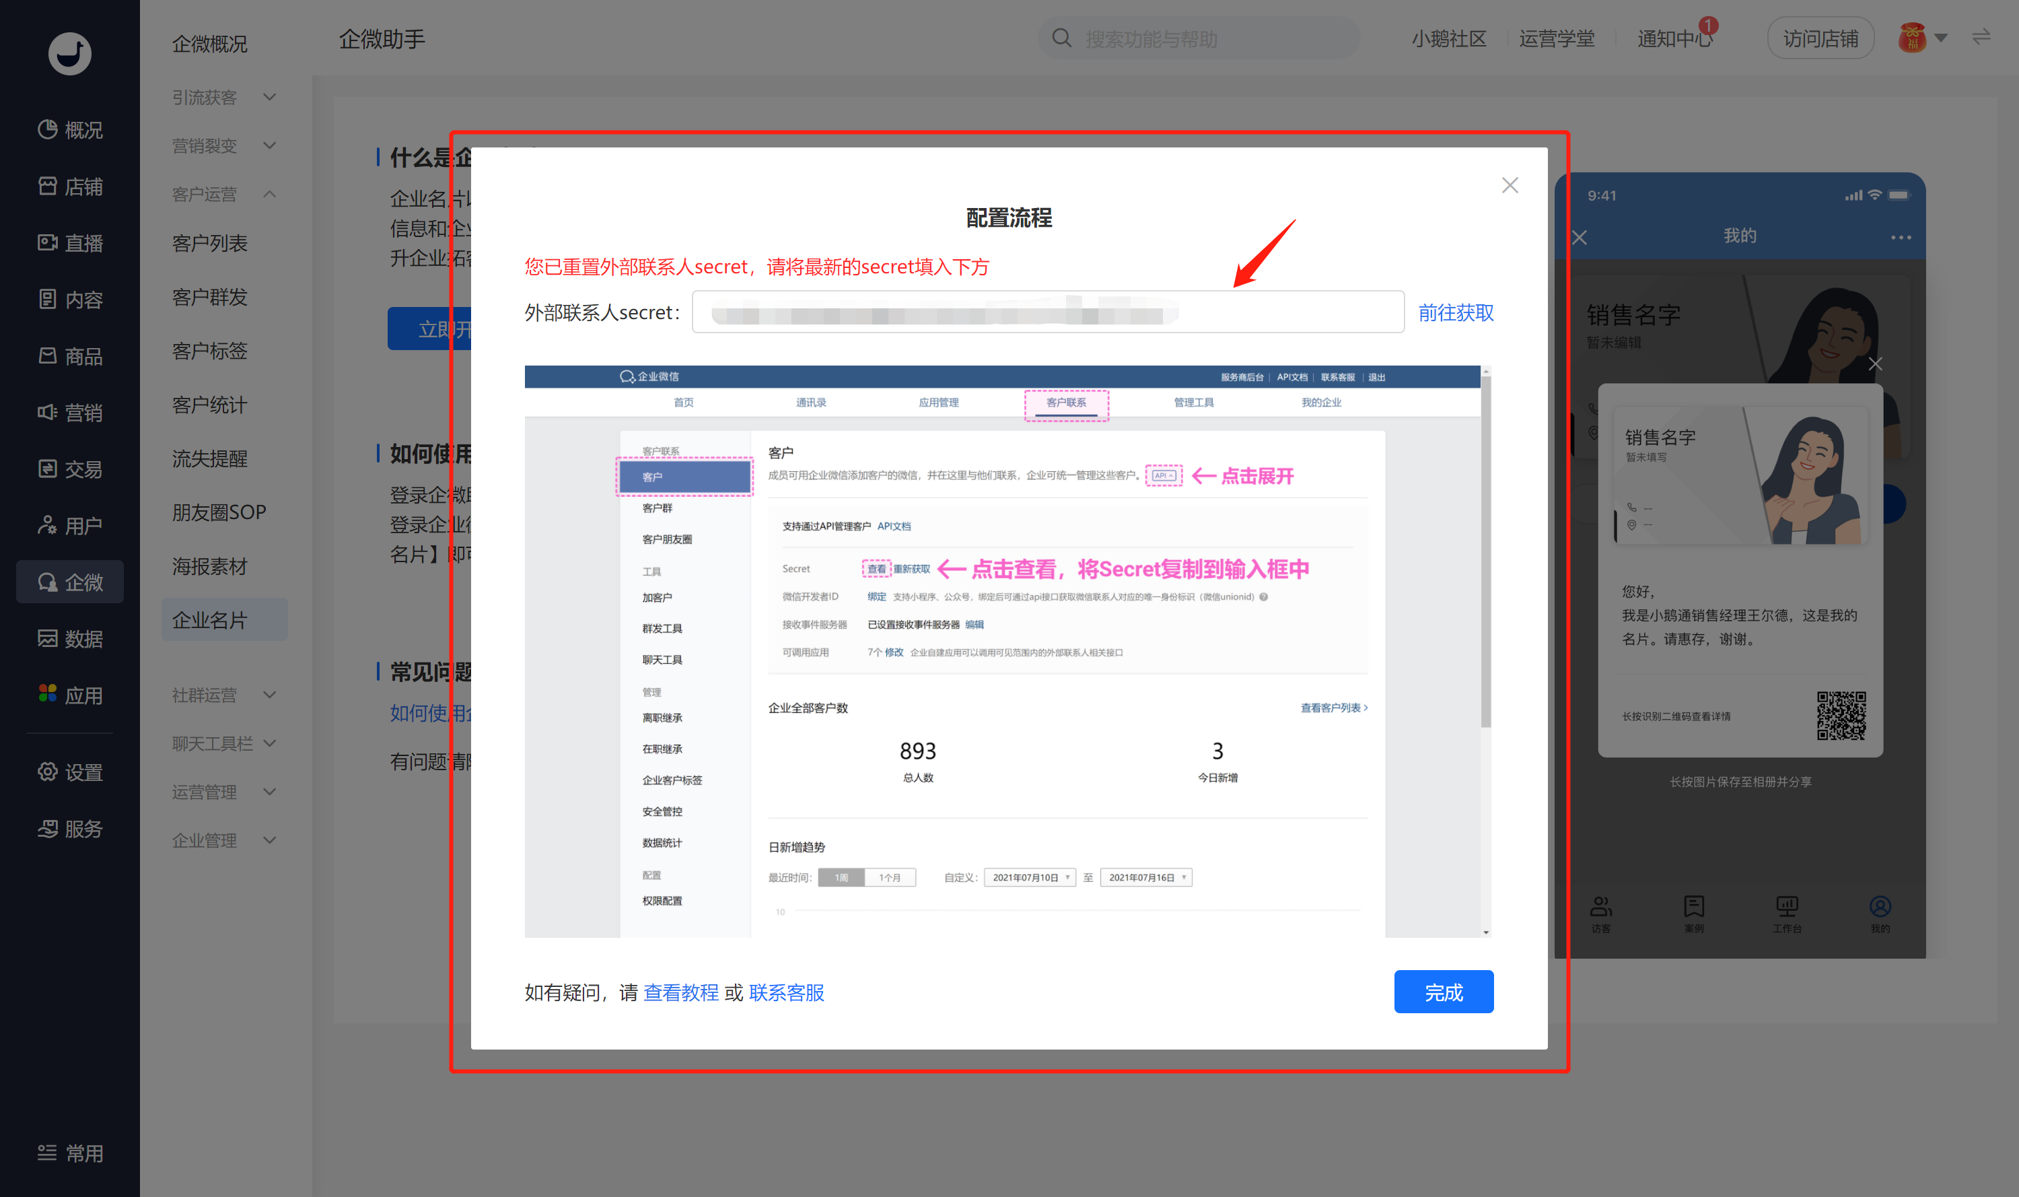Open the 交易 transactions section
This screenshot has width=2019, height=1197.
[70, 469]
